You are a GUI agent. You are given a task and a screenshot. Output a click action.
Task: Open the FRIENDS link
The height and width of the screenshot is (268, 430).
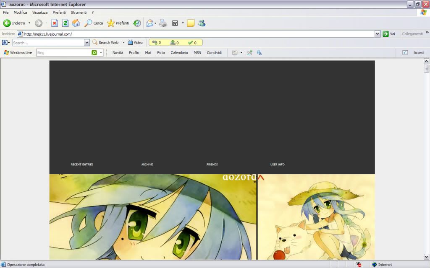pos(212,164)
